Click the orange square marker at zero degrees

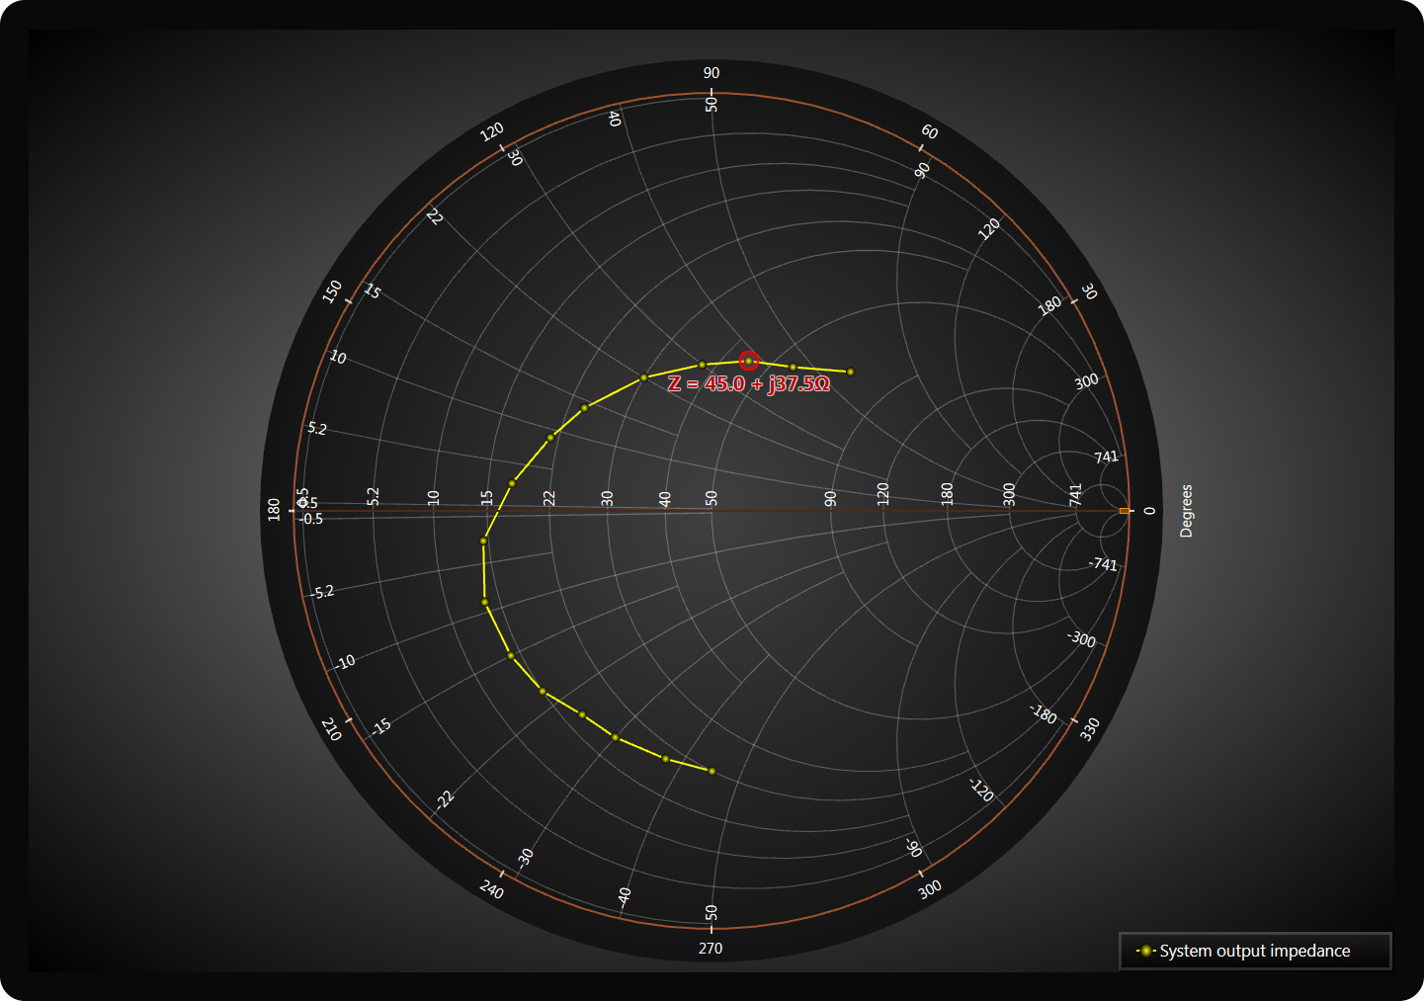[1125, 511]
